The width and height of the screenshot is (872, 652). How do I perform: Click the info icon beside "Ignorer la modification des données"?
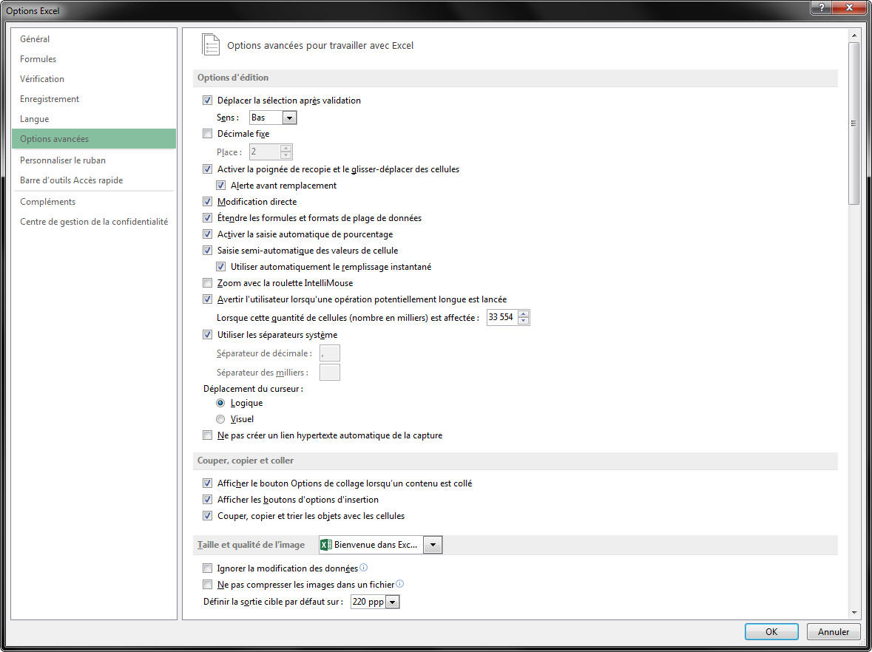[x=364, y=568]
